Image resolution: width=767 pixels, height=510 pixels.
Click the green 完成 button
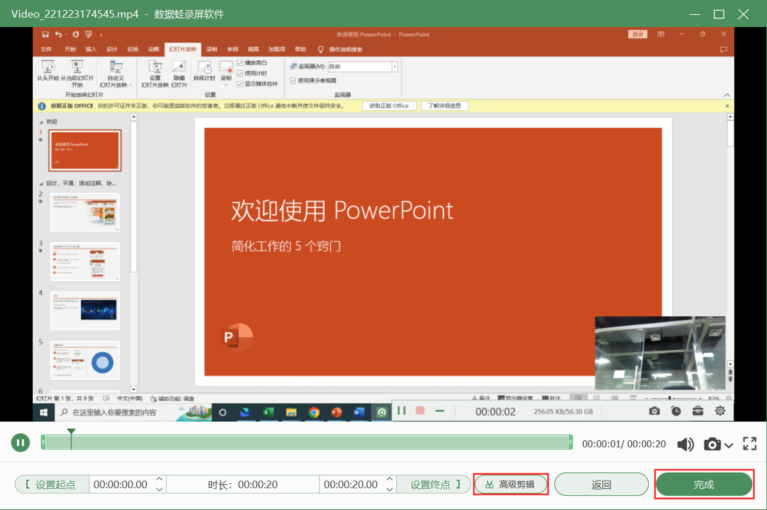[x=704, y=484]
